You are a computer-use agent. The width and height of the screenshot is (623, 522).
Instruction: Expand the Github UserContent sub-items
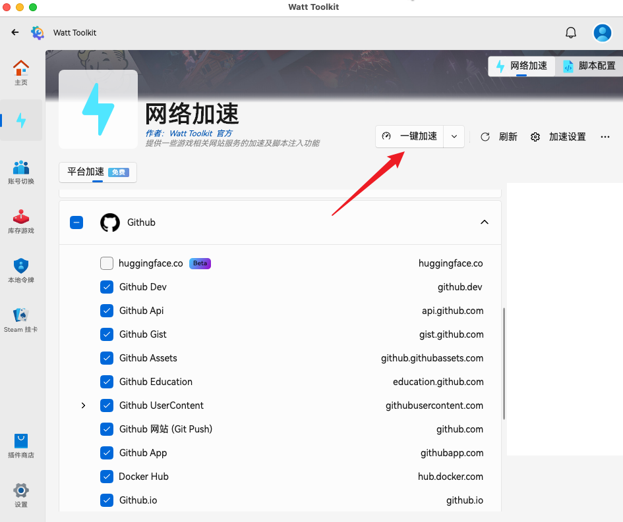click(83, 405)
